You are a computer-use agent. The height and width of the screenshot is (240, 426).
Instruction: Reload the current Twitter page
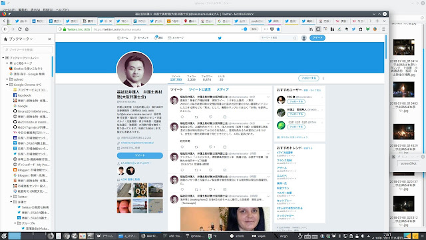[20, 29]
